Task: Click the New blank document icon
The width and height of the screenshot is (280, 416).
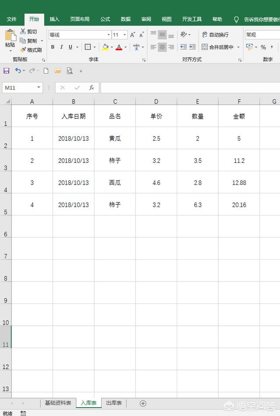Action: click(x=46, y=71)
